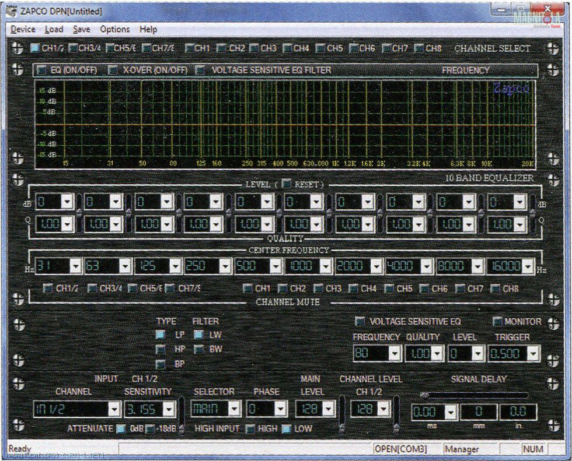The width and height of the screenshot is (572, 461).
Task: Open the Main Level dropdown
Action: click(x=315, y=409)
